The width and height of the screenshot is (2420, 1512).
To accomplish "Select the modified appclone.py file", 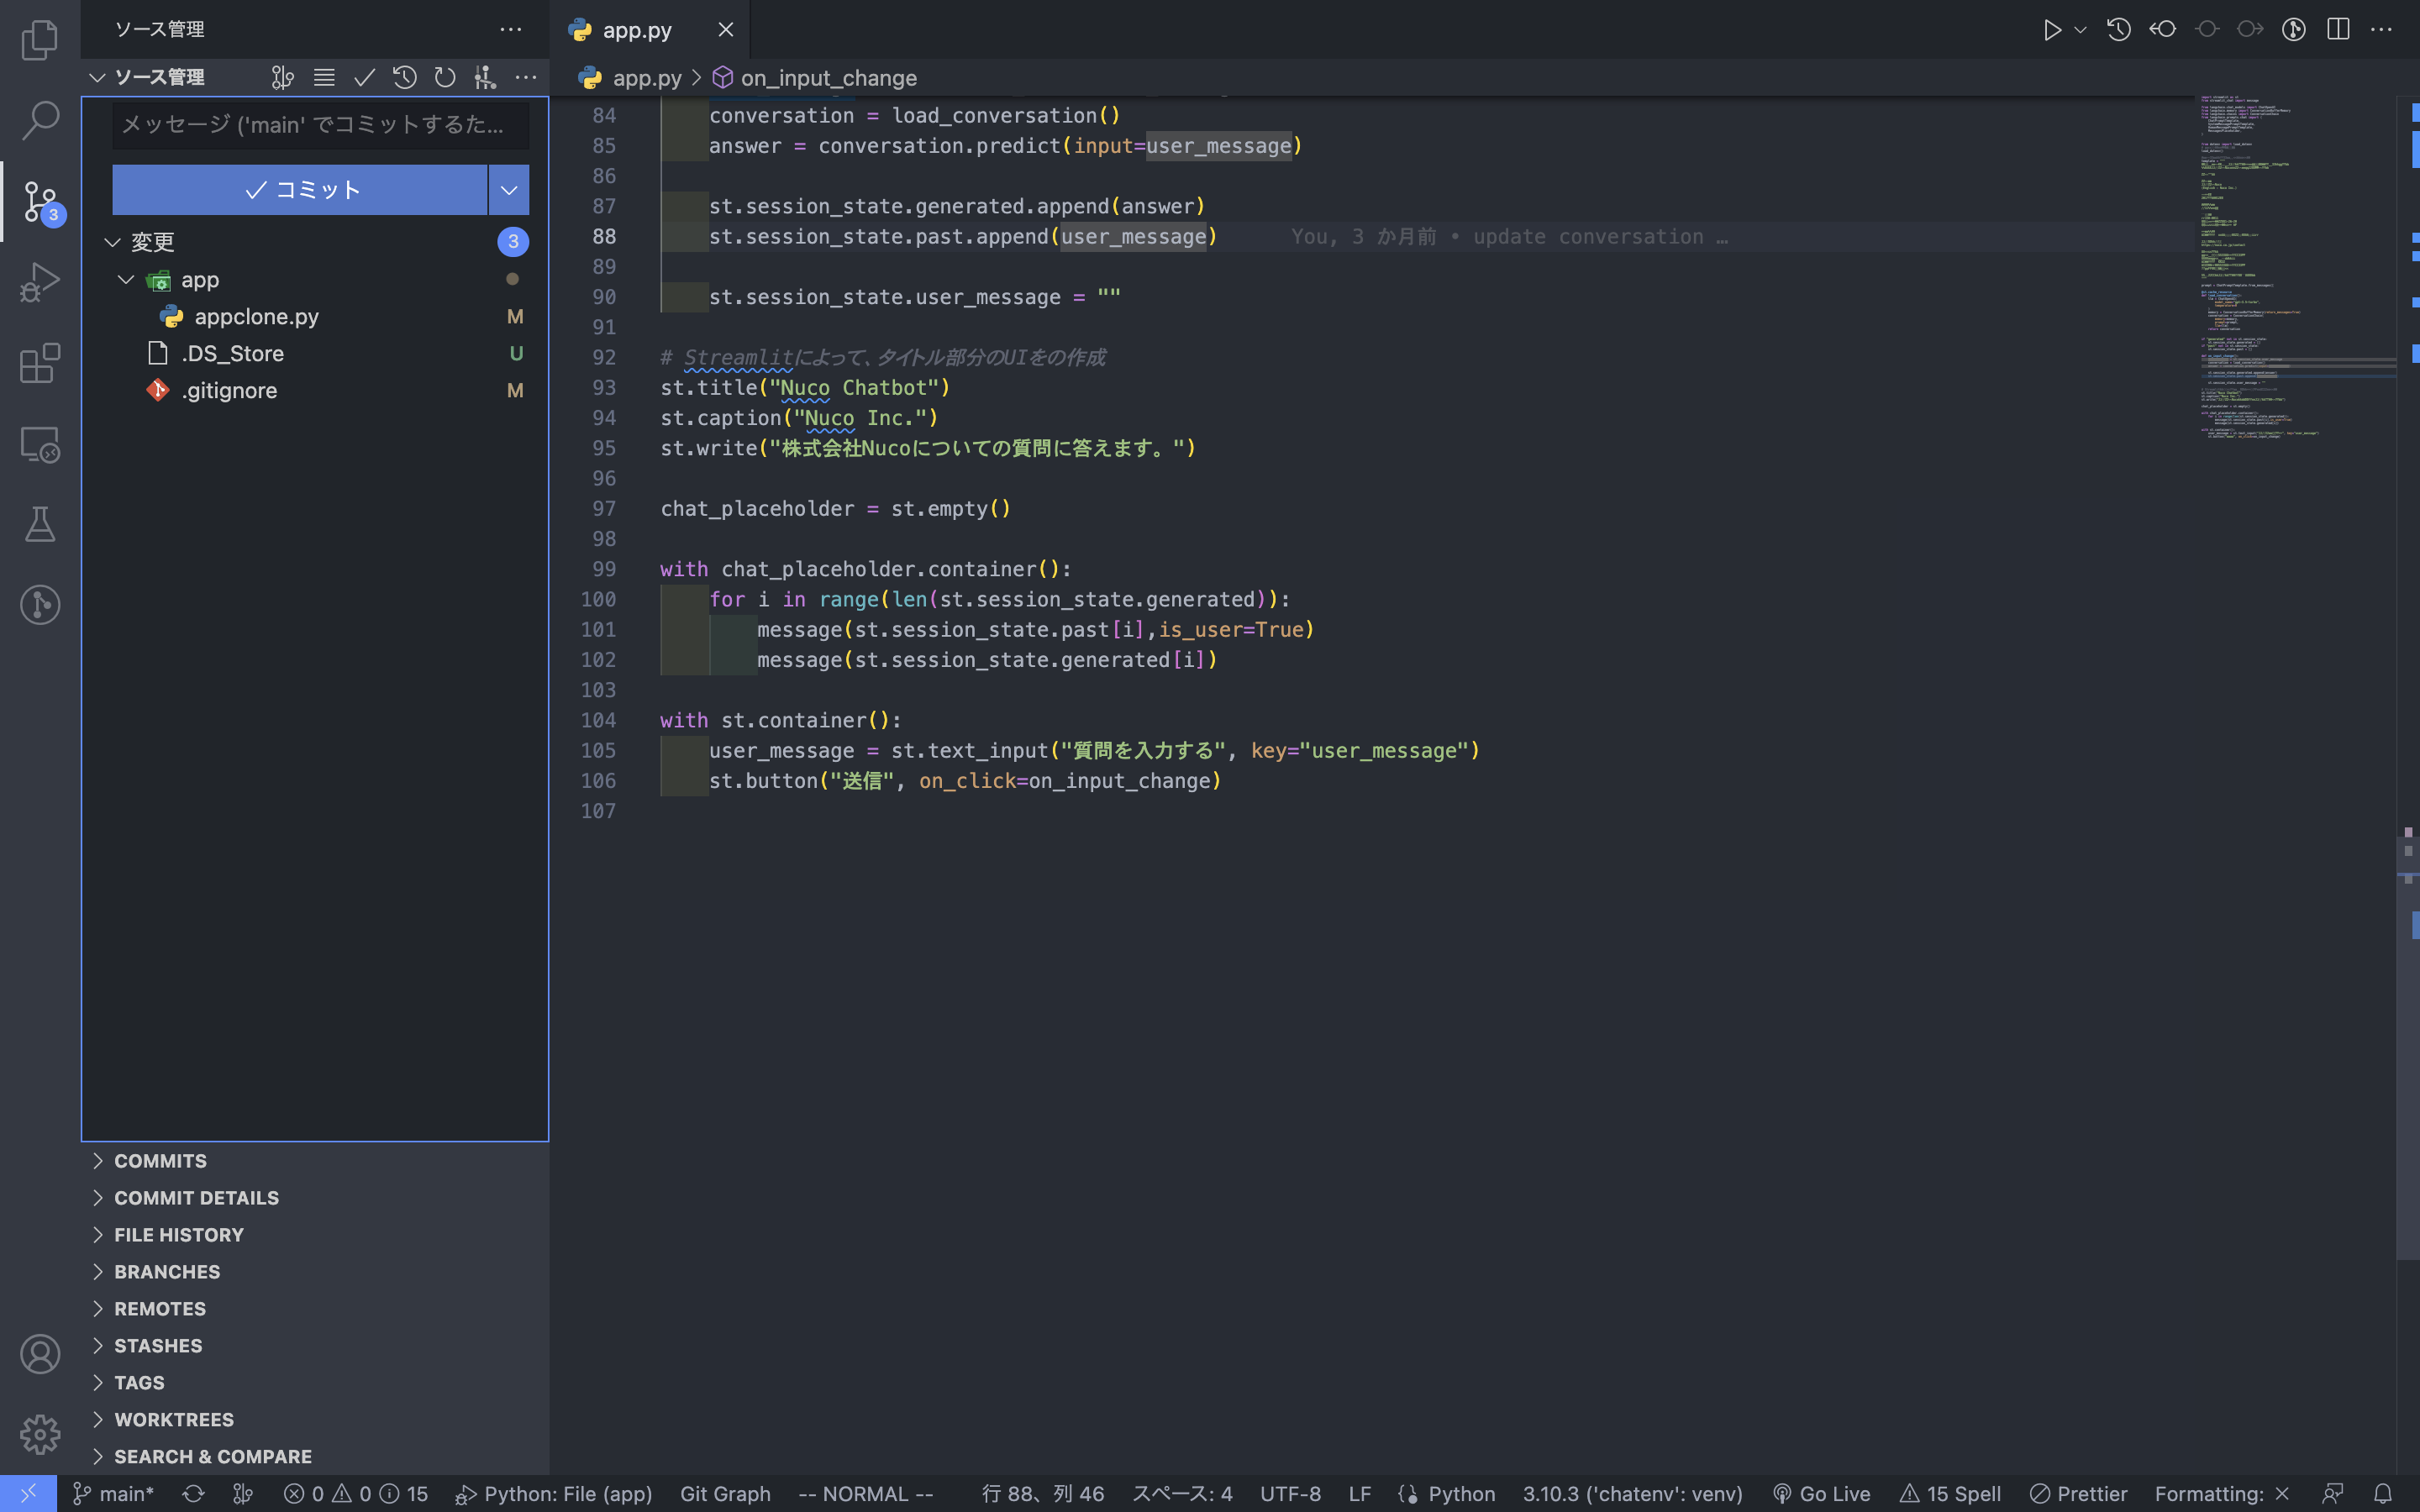I will 257,316.
